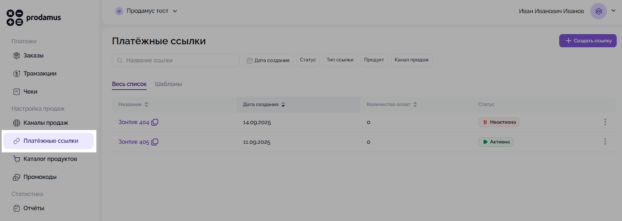
Task: Go to Каталог продуктов section
Action: click(50, 159)
